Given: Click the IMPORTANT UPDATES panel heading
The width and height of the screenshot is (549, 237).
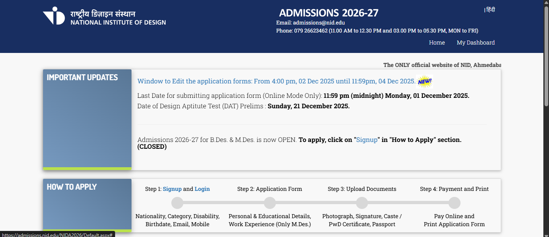Looking at the screenshot, I should (82, 77).
